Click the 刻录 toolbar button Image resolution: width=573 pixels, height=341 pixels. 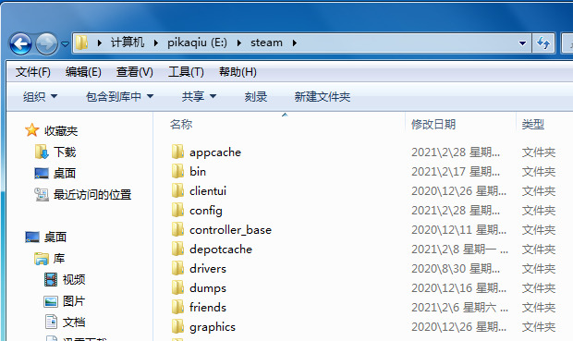[x=256, y=97]
